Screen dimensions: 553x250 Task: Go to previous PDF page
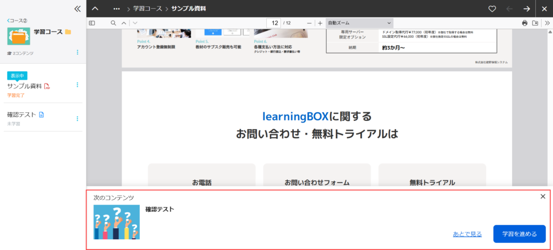coord(124,23)
